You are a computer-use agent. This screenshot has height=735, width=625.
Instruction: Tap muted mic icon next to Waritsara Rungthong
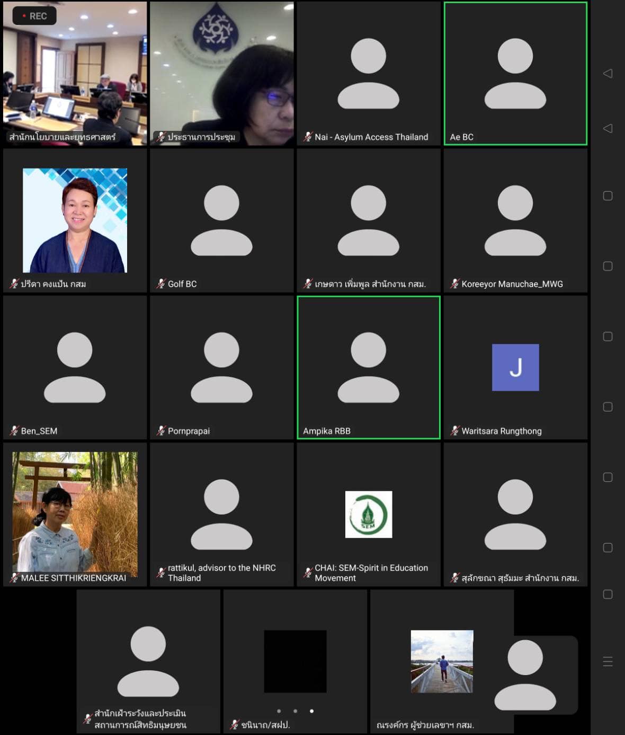(x=454, y=431)
